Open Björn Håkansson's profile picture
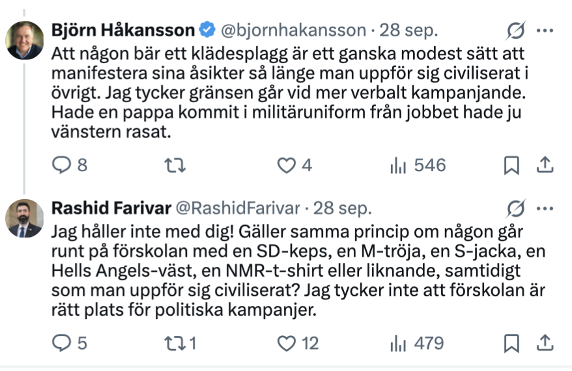This screenshot has height=371, width=572. 25,40
